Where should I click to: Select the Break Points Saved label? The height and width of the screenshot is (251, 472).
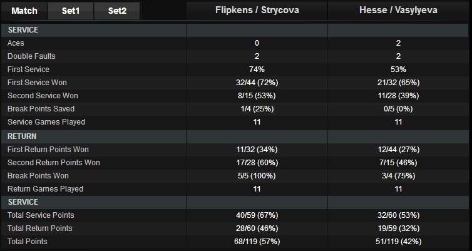click(x=39, y=109)
